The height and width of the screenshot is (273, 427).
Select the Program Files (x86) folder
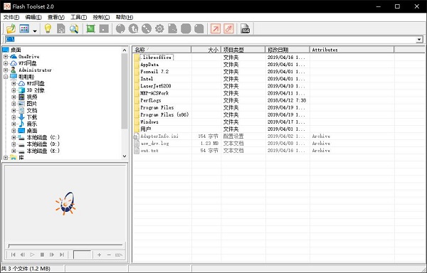click(164, 114)
